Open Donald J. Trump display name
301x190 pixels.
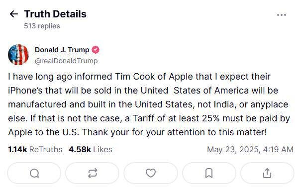pos(62,50)
